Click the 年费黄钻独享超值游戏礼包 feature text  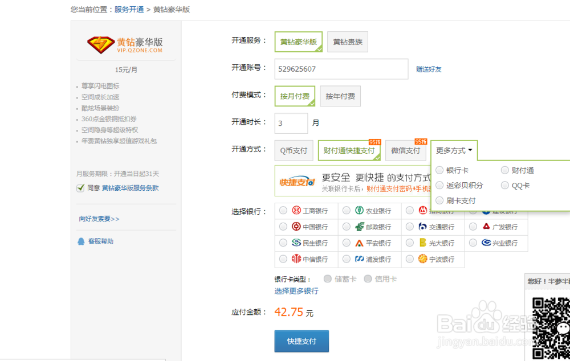click(x=119, y=141)
